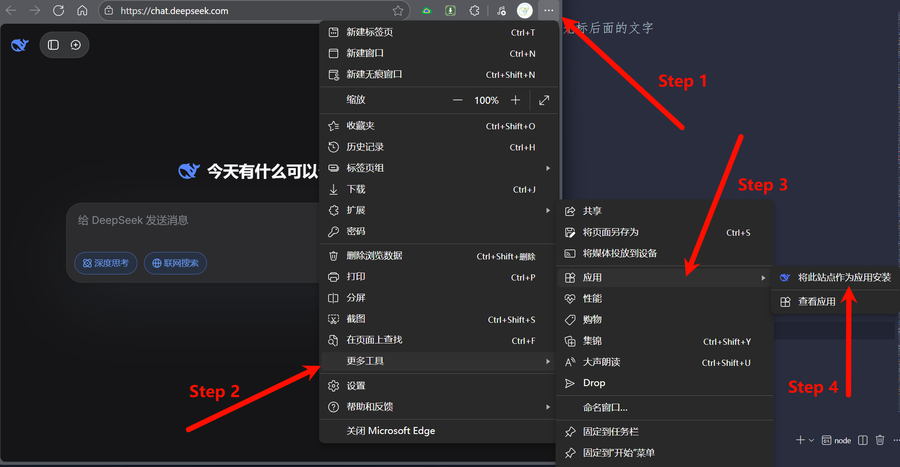Screen dimensions: 900x467
Task: Open the Extensions puzzle icon in toolbar
Action: pos(474,11)
